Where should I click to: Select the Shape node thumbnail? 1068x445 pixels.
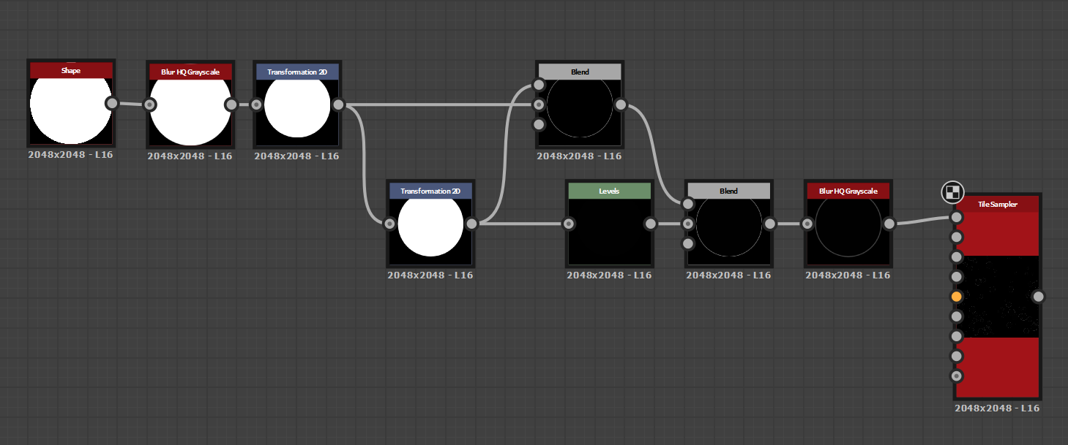tap(71, 111)
